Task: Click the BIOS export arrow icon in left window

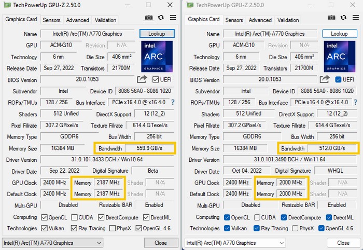Action: tap(142, 79)
